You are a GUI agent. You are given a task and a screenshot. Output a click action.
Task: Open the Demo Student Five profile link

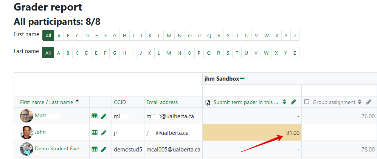click(x=57, y=148)
